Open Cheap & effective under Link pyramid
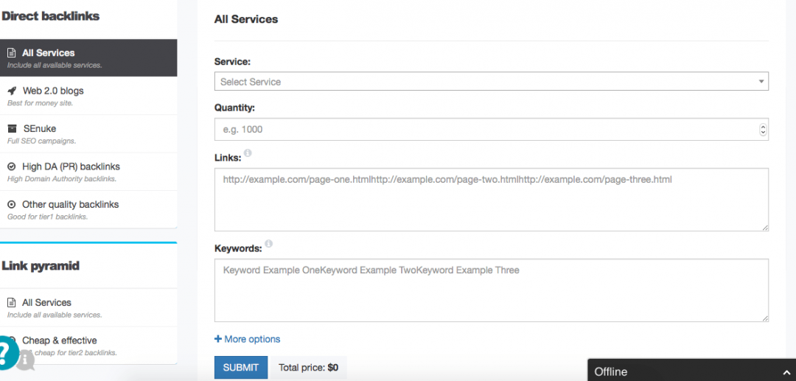This screenshot has width=796, height=381. tap(59, 340)
